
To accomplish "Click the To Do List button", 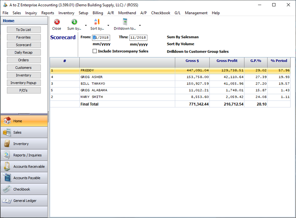I will [23, 30].
